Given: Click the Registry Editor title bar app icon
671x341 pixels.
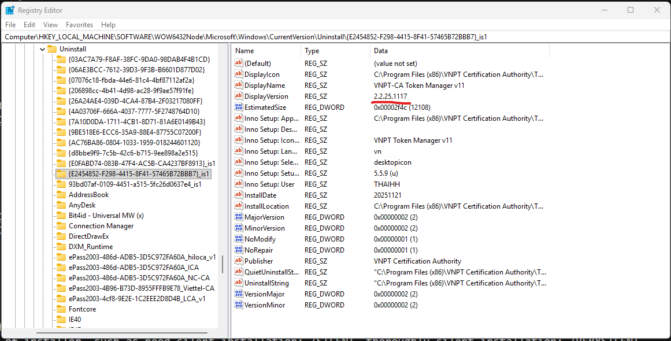Looking at the screenshot, I should tap(10, 10).
